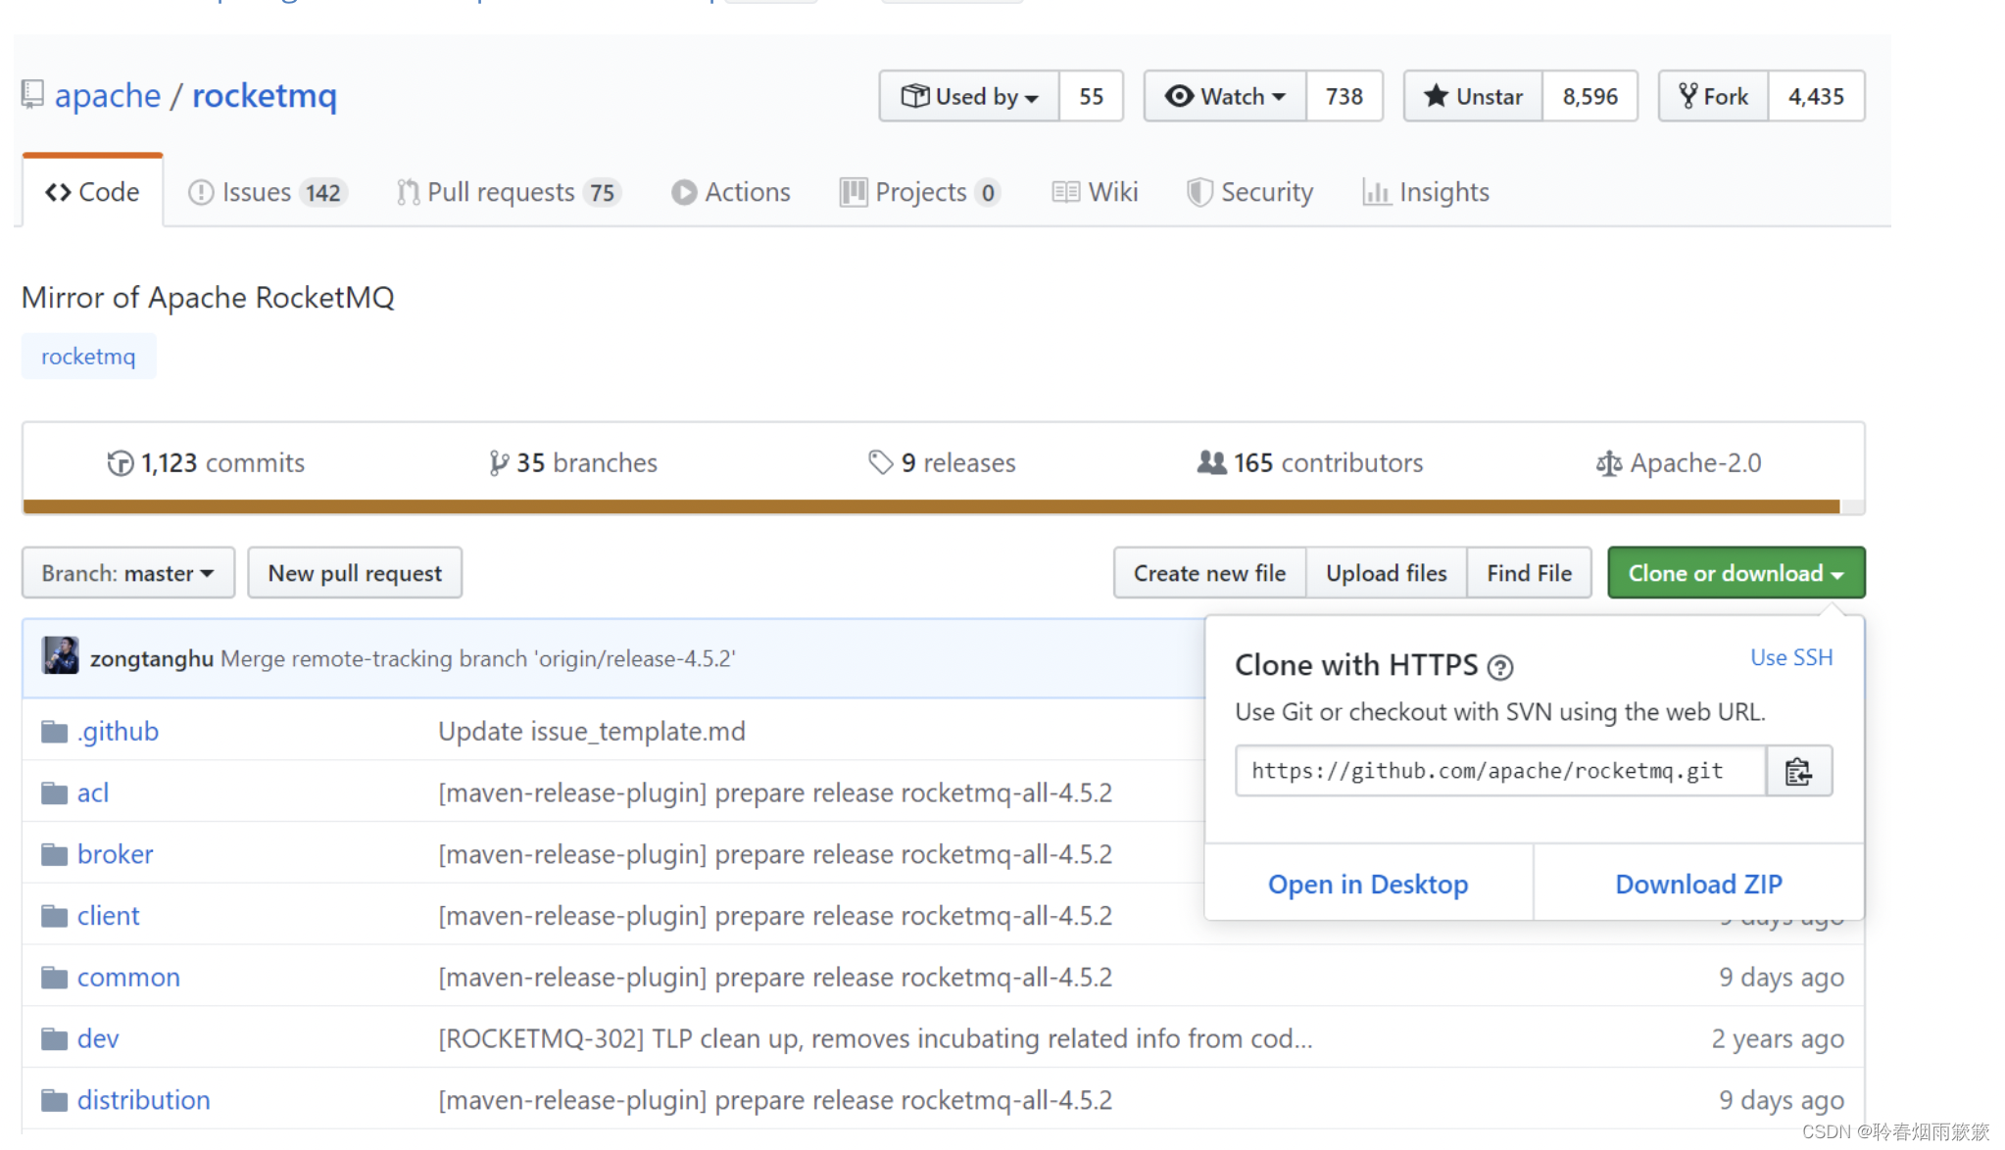Click the 738 watchers count
This screenshot has height=1150, width=2005.
(1344, 96)
